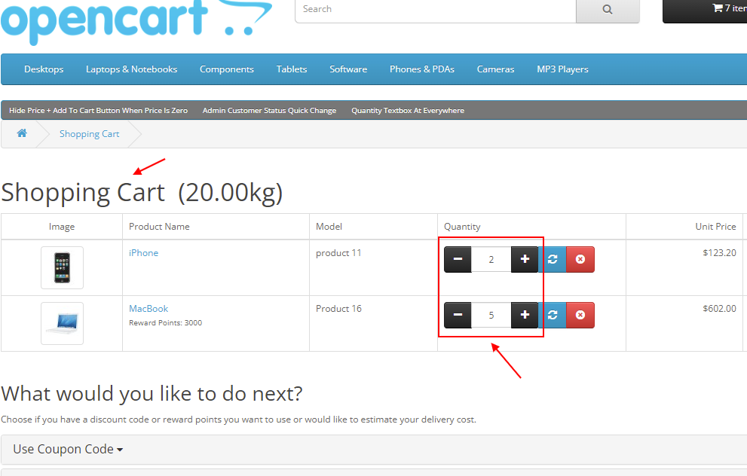Select the 'product 11' model text

tap(338, 253)
